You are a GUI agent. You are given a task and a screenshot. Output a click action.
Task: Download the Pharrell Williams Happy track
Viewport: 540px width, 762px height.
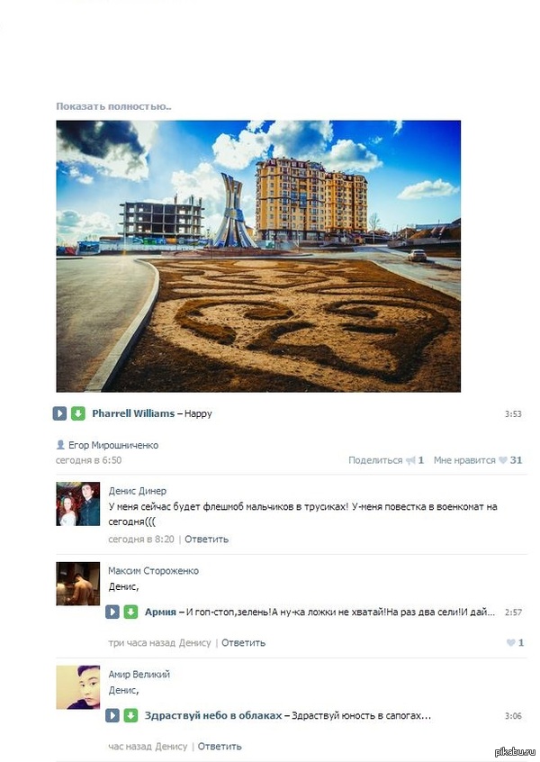(x=78, y=413)
